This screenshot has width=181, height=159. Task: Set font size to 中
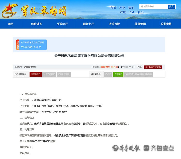tap(130, 67)
